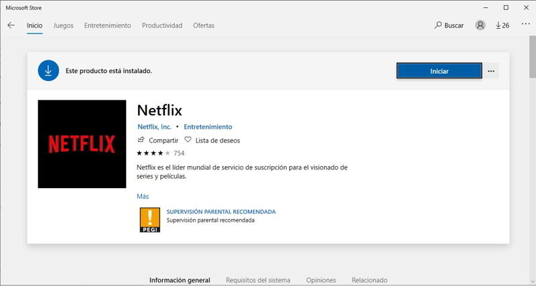Open the Netflix, Inc. publisher link
Image resolution: width=536 pixels, height=286 pixels.
(154, 127)
